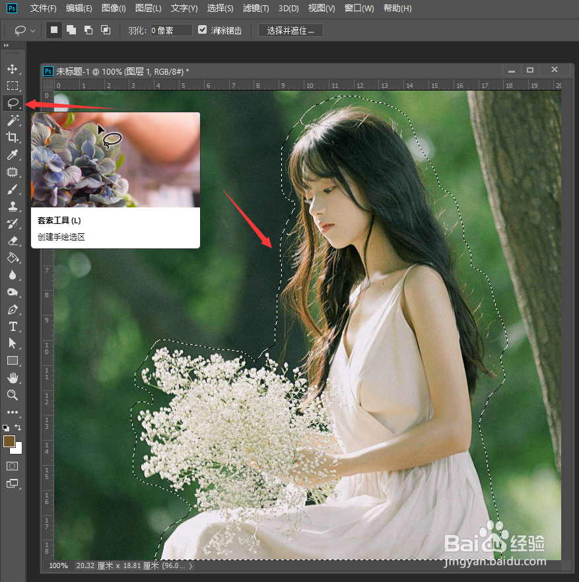Click default foreground/background colors icon
579x582 pixels.
(x=6, y=427)
